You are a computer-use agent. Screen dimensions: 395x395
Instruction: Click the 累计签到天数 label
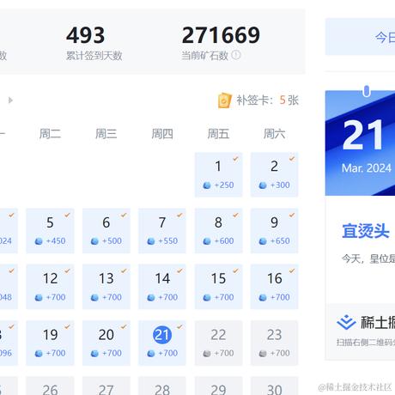(94, 56)
